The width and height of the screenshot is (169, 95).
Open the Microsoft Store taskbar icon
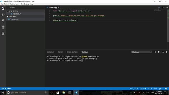pos(58,93)
